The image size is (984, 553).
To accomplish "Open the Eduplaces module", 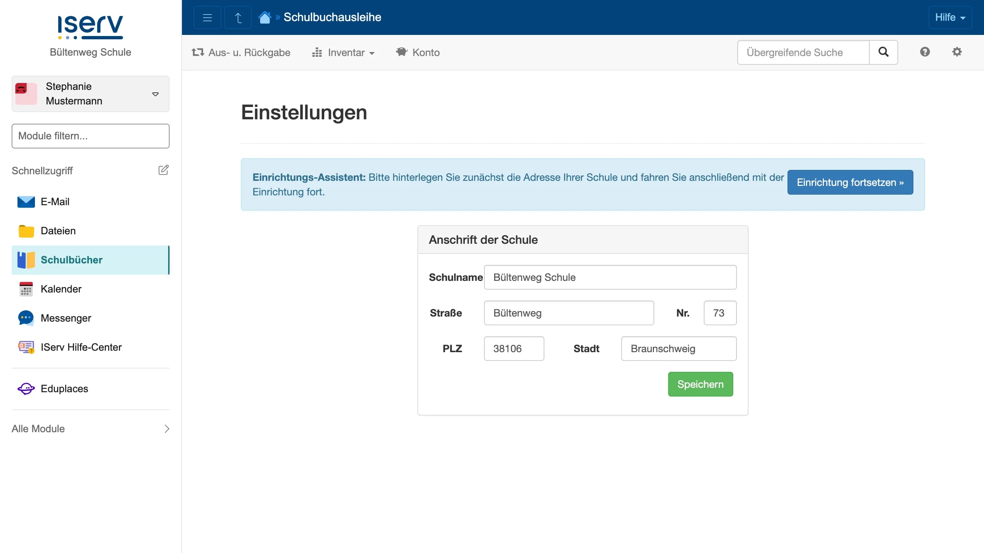I will tap(64, 389).
